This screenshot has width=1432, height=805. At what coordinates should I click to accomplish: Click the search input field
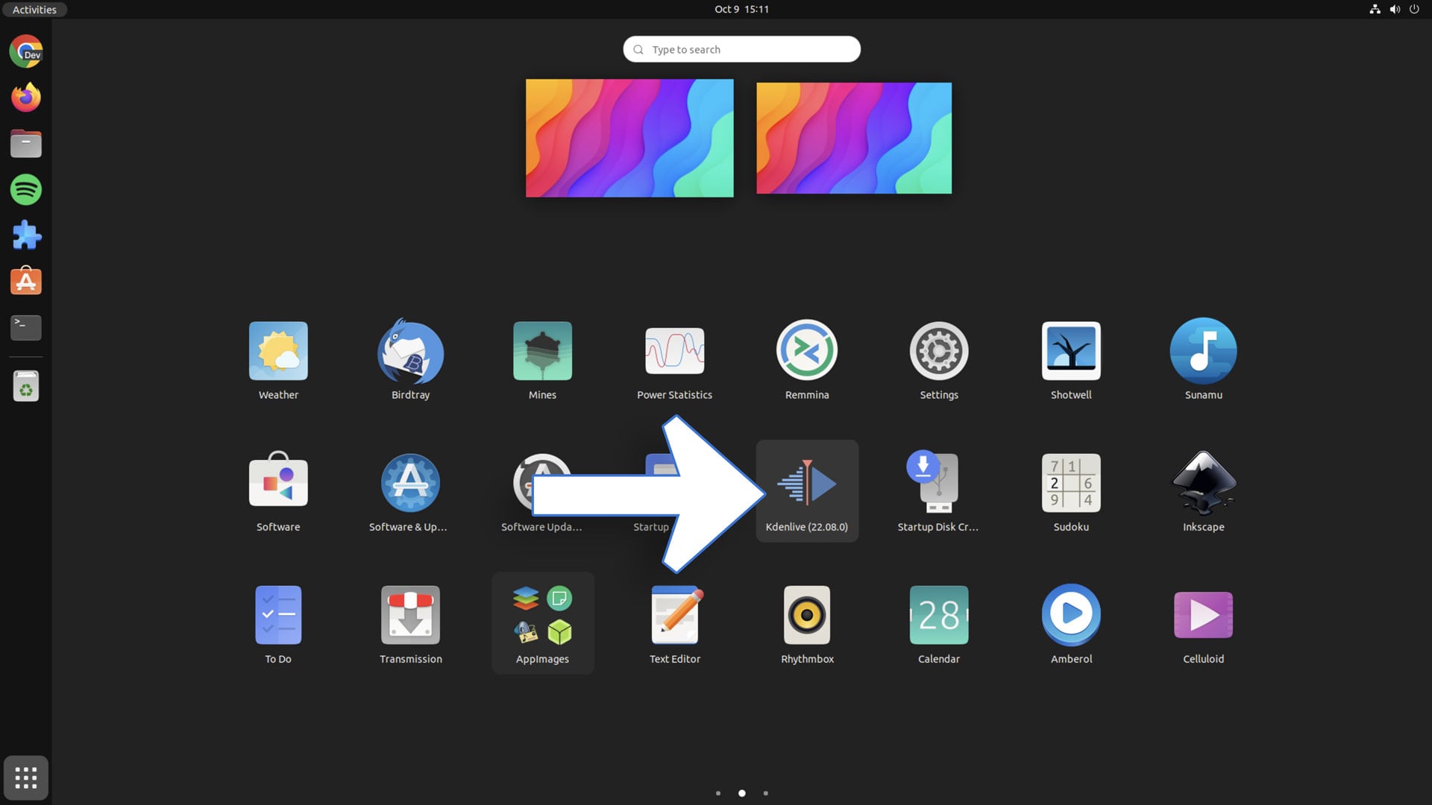pos(741,48)
